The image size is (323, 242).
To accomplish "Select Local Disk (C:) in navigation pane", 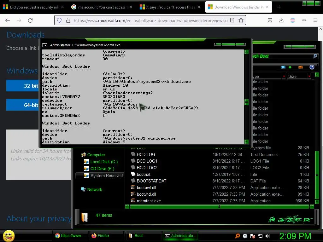I will [104, 162].
